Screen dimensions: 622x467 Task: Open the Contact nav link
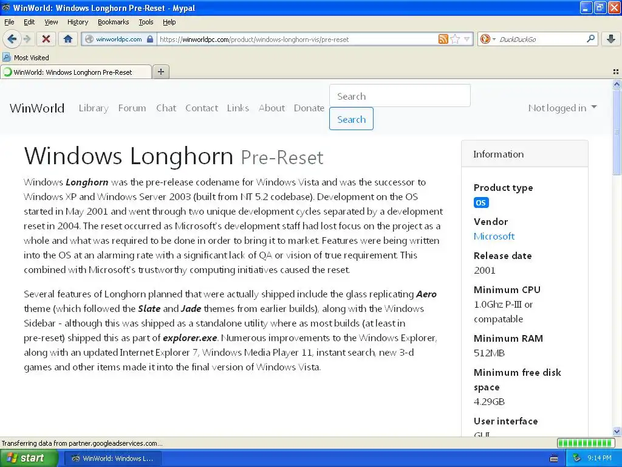pos(202,108)
